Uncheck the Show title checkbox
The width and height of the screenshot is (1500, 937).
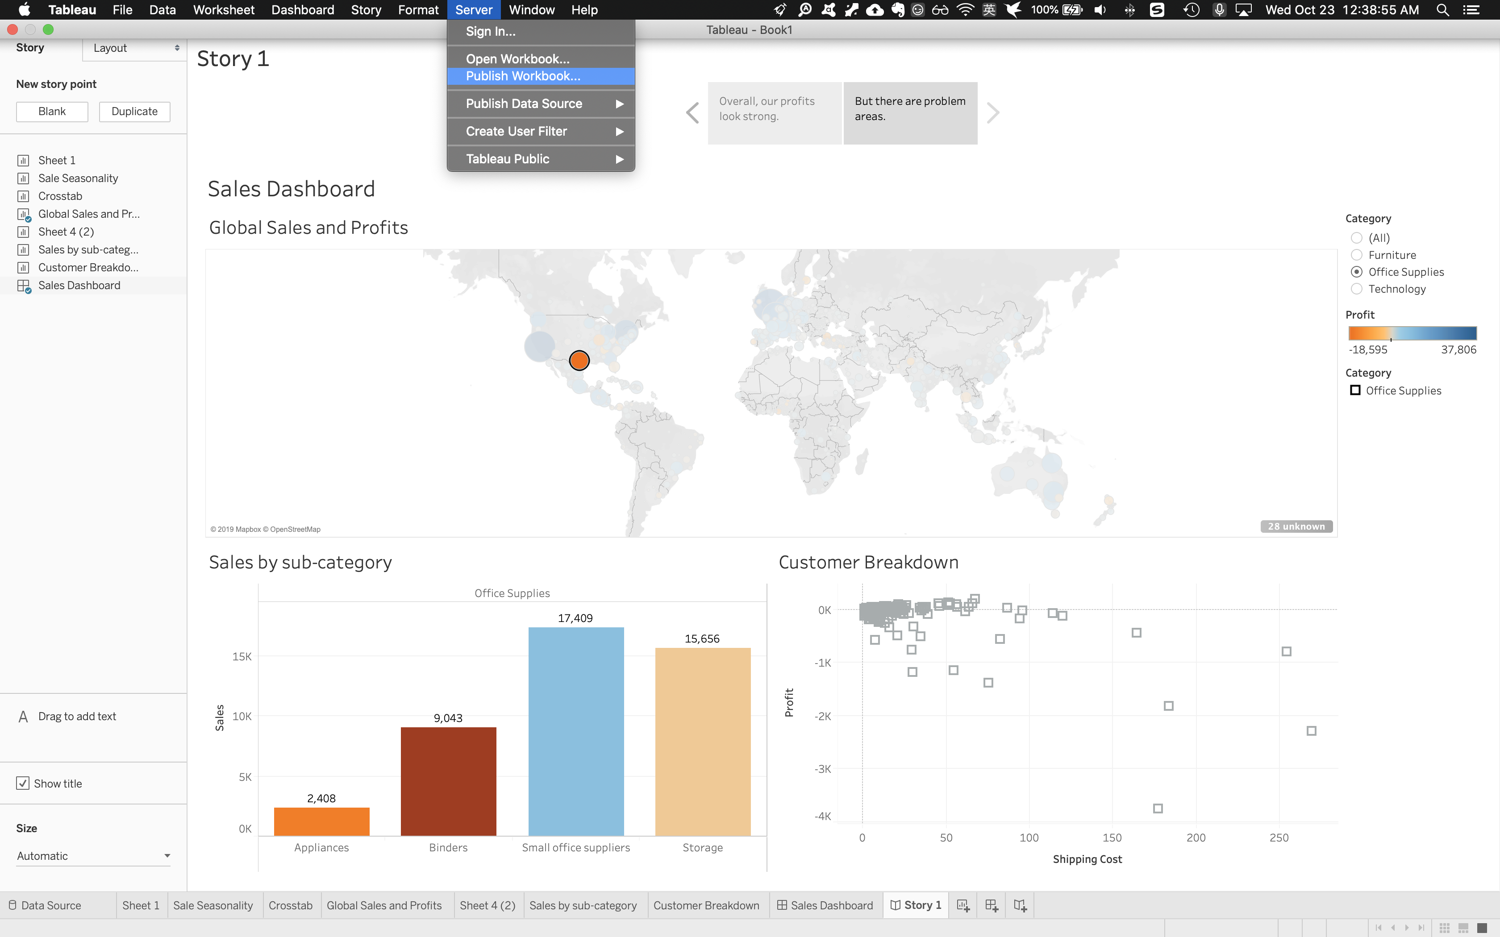pyautogui.click(x=23, y=784)
